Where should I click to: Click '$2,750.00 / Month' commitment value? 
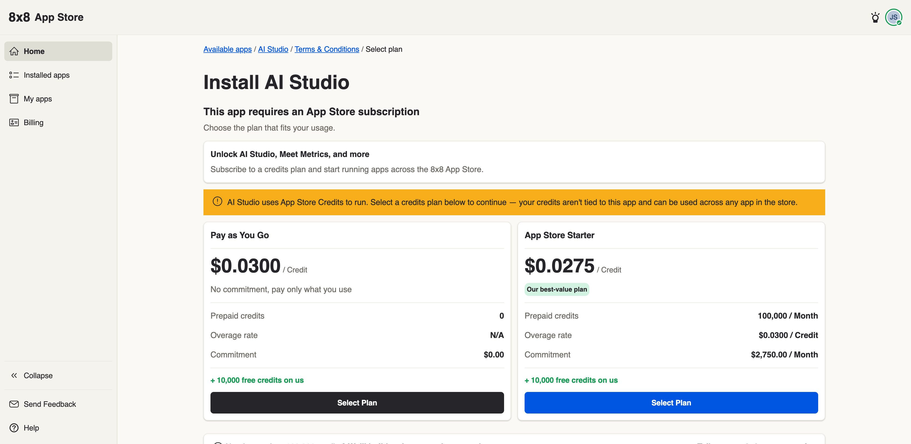coord(784,355)
